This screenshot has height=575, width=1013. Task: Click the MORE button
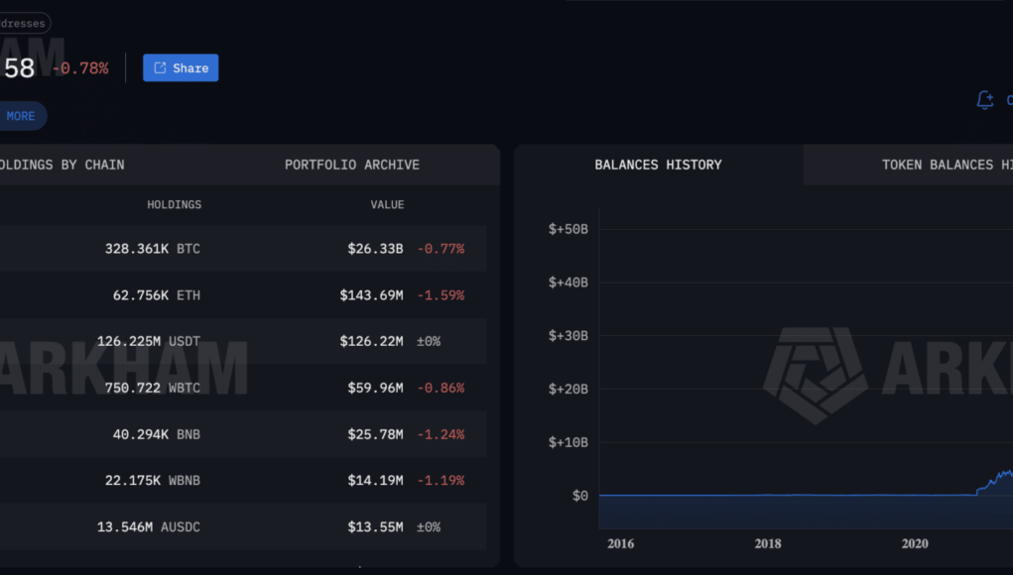21,116
